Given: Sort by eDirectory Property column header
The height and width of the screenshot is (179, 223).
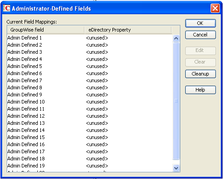Looking at the screenshot, I should (x=128, y=30).
